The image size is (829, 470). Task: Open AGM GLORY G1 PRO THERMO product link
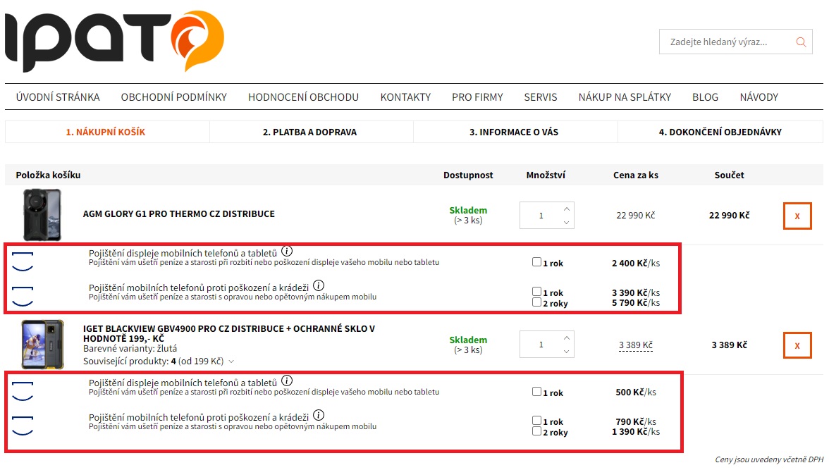[179, 214]
